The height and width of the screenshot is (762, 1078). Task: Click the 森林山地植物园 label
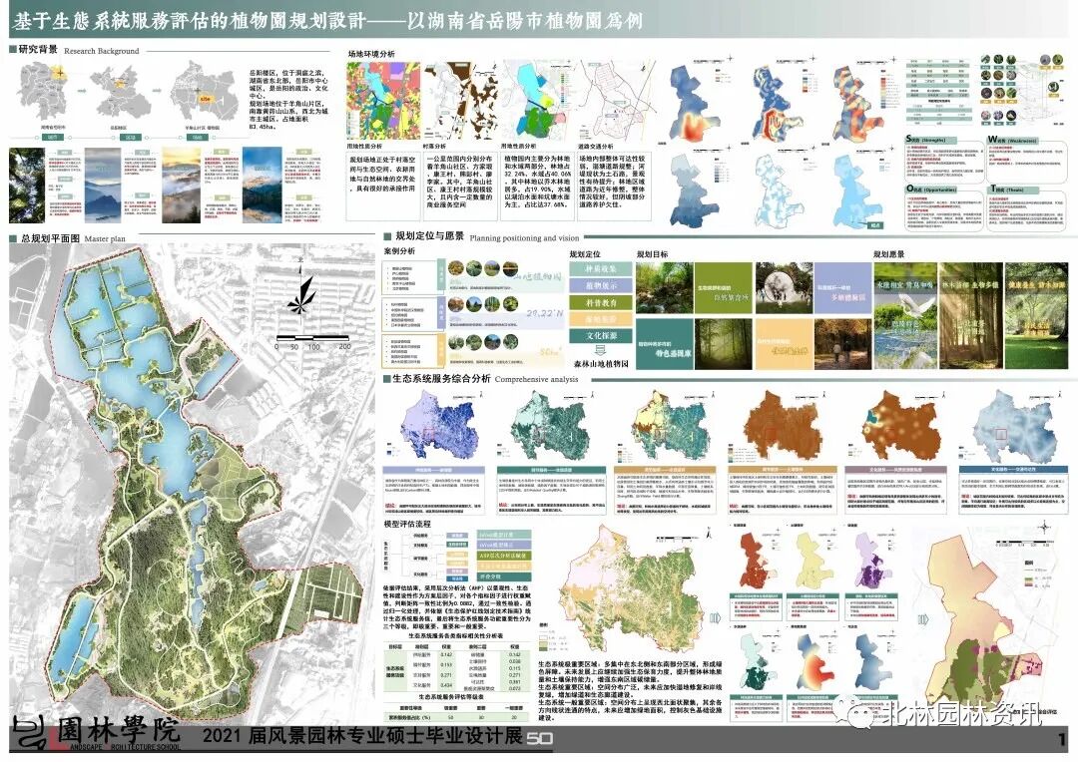(601, 363)
